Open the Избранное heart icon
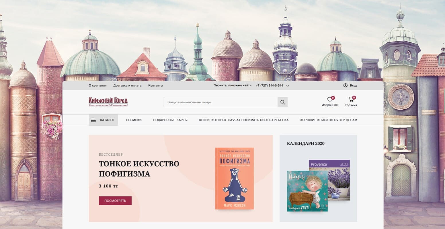445x229 pixels. point(330,99)
